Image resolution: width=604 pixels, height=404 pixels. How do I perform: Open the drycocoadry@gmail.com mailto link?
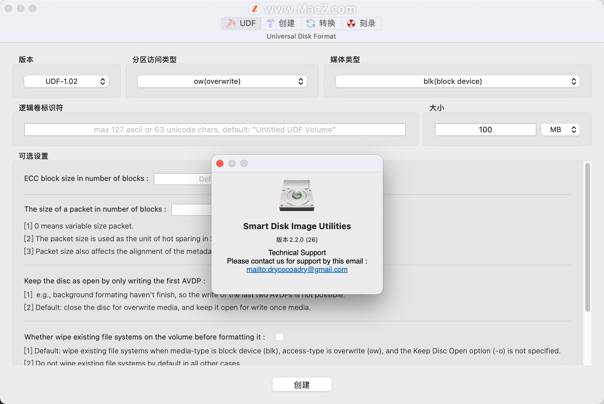pos(297,270)
